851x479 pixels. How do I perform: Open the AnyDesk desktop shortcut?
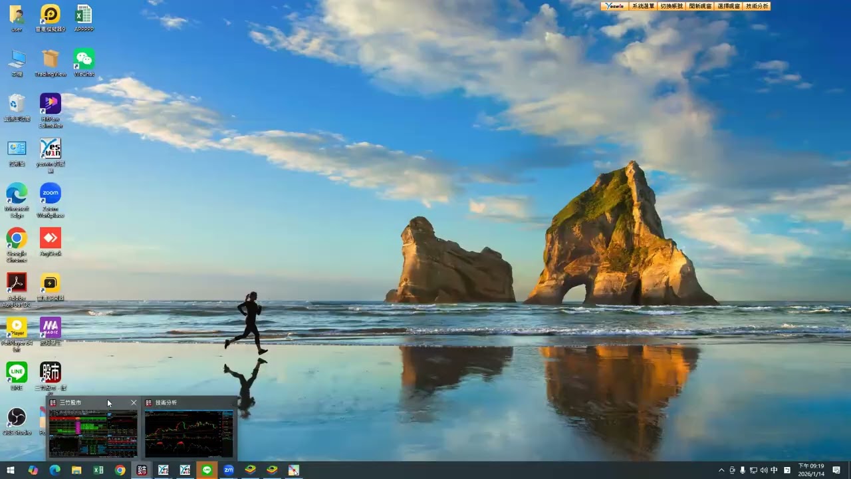(x=51, y=242)
